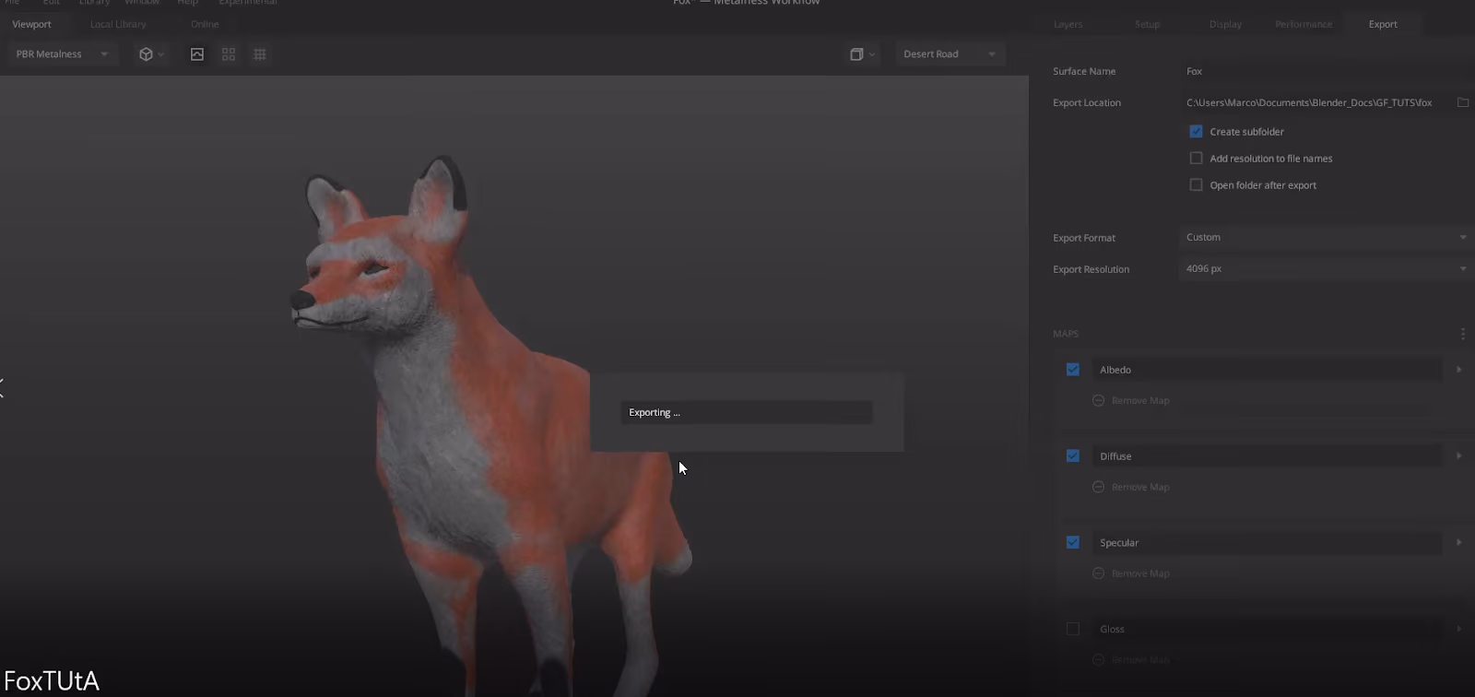Expand the Specular map settings arrow

point(1458,543)
